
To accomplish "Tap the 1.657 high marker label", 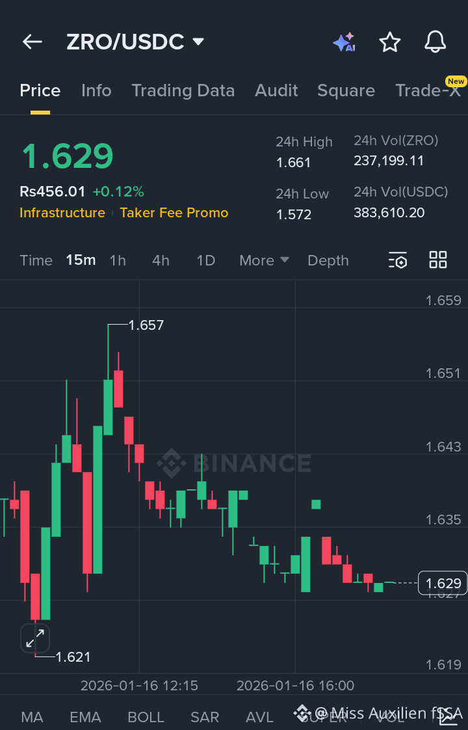I will [x=146, y=325].
